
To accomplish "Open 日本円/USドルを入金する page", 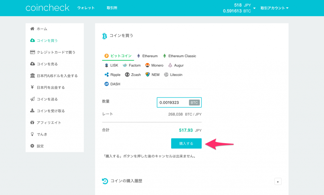I will 57,76.
